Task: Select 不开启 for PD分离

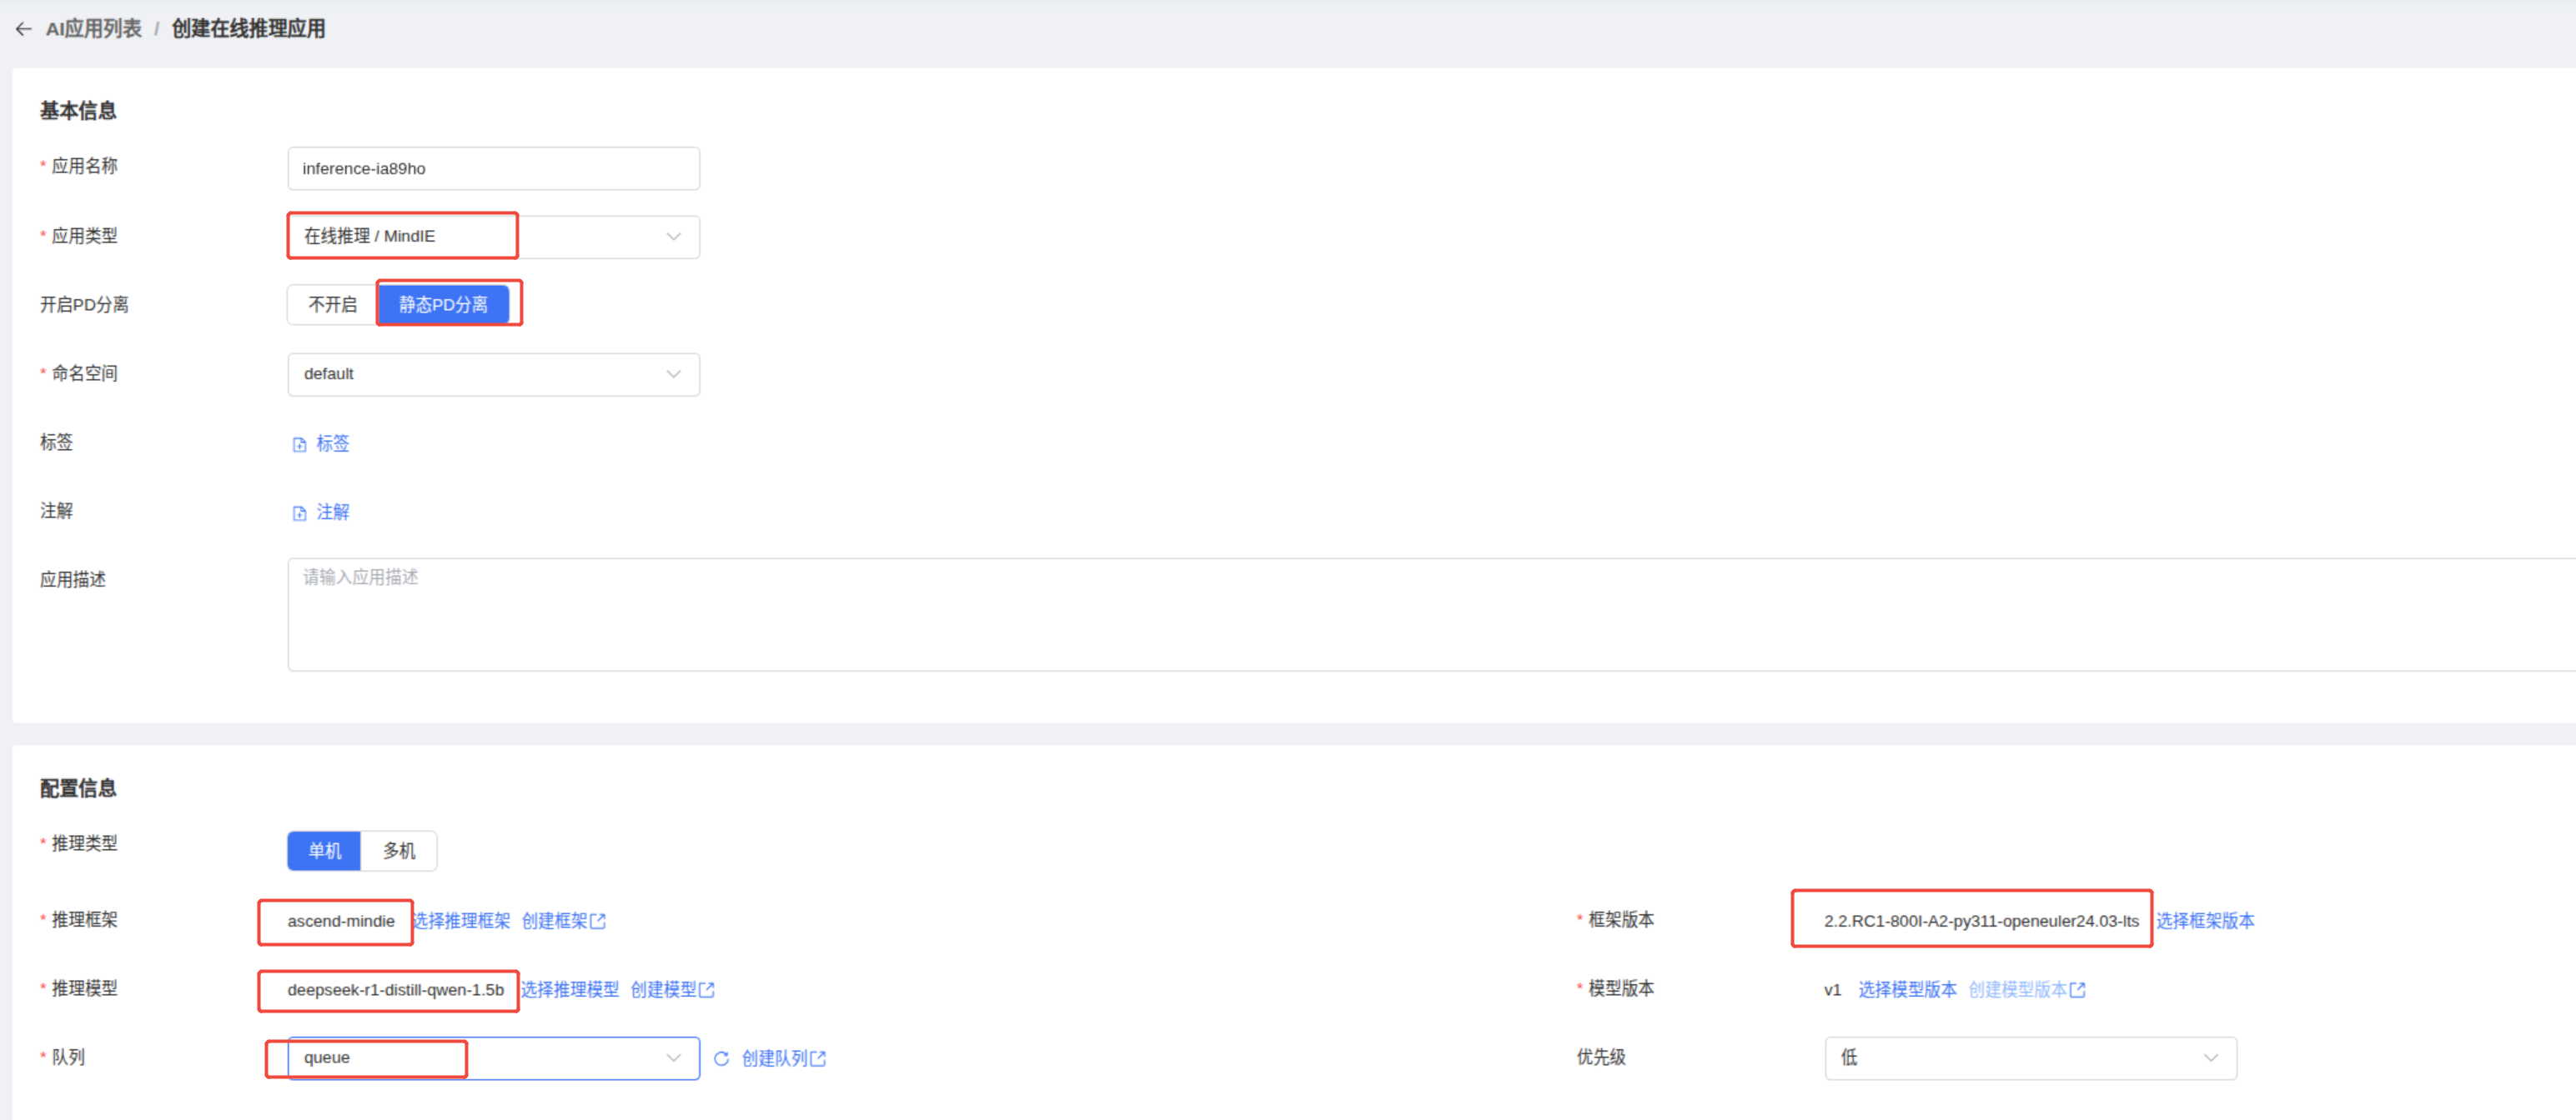Action: 332,305
